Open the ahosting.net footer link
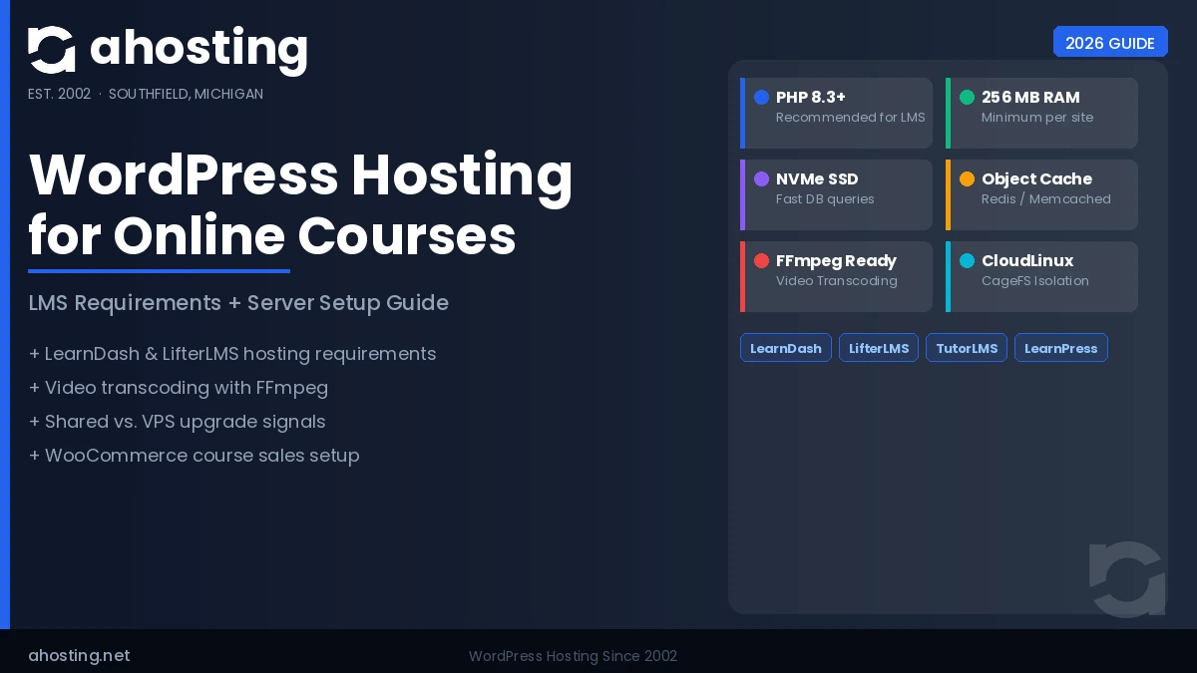This screenshot has height=673, width=1197. coord(79,656)
